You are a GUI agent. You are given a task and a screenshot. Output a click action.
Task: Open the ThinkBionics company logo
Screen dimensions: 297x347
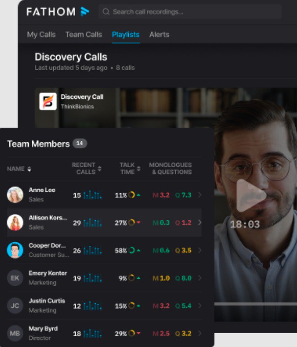point(48,101)
